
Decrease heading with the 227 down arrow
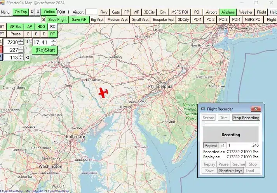tap(21, 51)
